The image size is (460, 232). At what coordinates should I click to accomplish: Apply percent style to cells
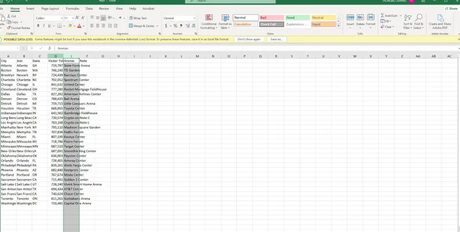175,26
